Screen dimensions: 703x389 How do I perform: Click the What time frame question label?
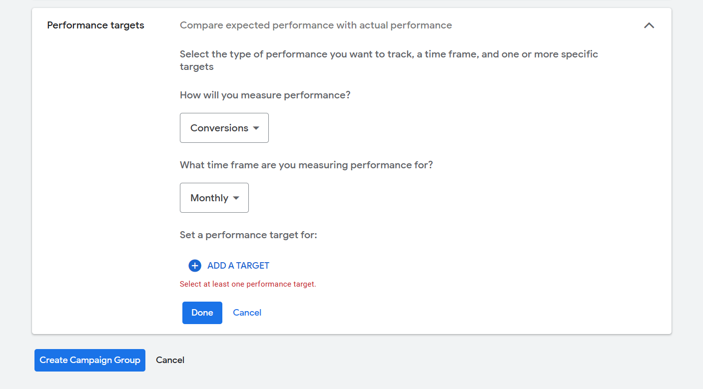click(306, 165)
